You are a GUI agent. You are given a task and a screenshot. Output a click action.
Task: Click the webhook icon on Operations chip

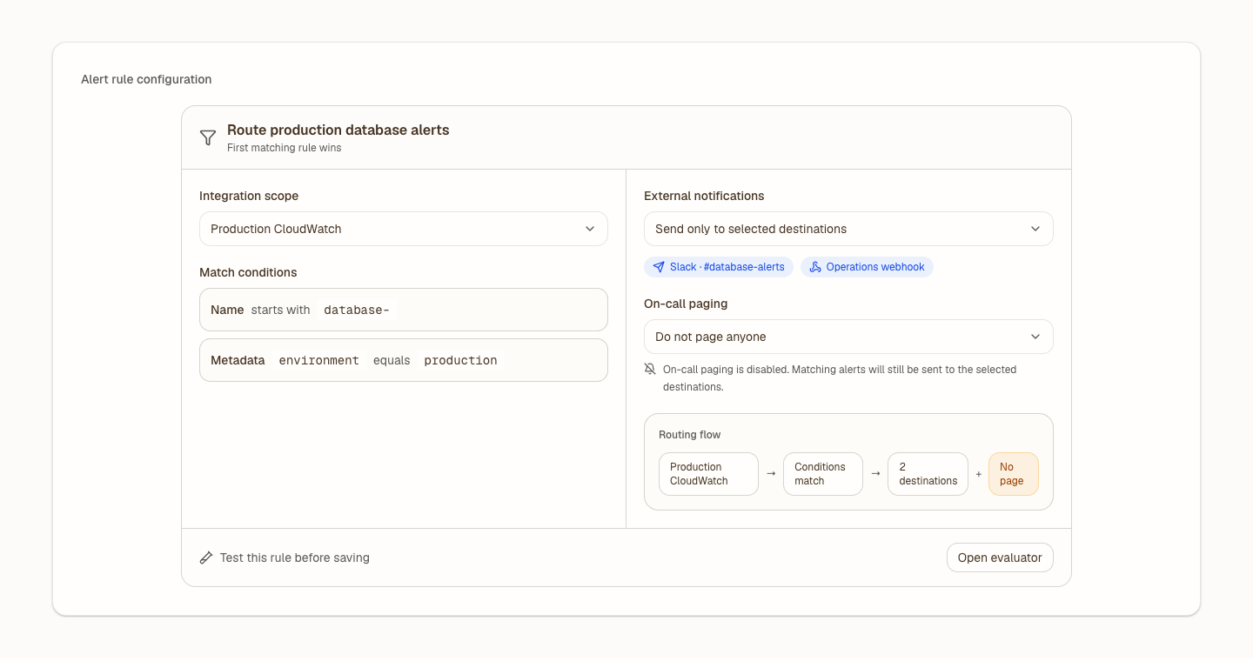(x=815, y=267)
